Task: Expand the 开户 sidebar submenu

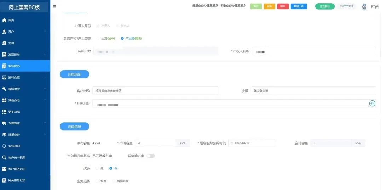Action: pyautogui.click(x=45, y=32)
